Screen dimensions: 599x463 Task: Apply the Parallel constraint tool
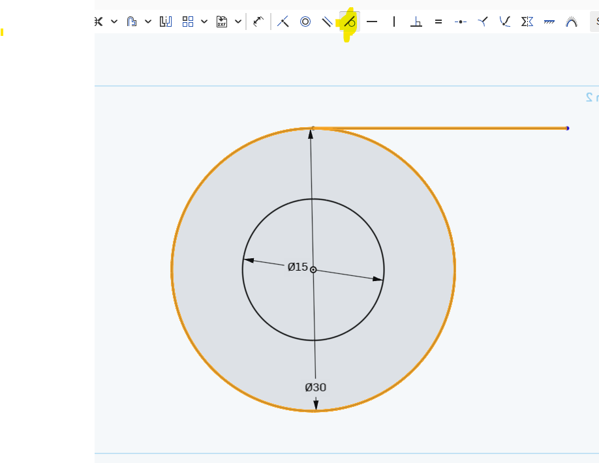click(x=327, y=22)
